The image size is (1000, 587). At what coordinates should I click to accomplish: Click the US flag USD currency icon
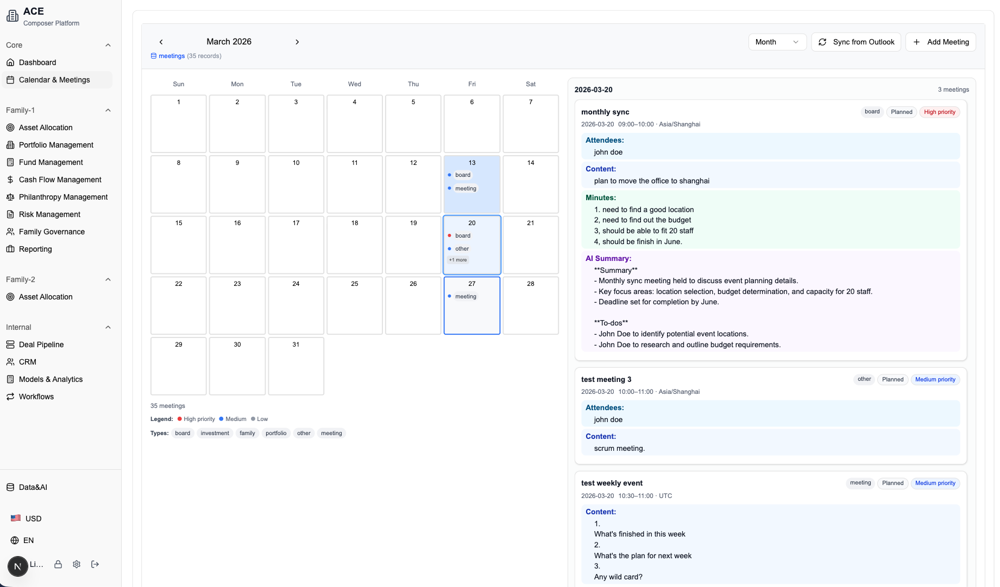[x=16, y=518]
